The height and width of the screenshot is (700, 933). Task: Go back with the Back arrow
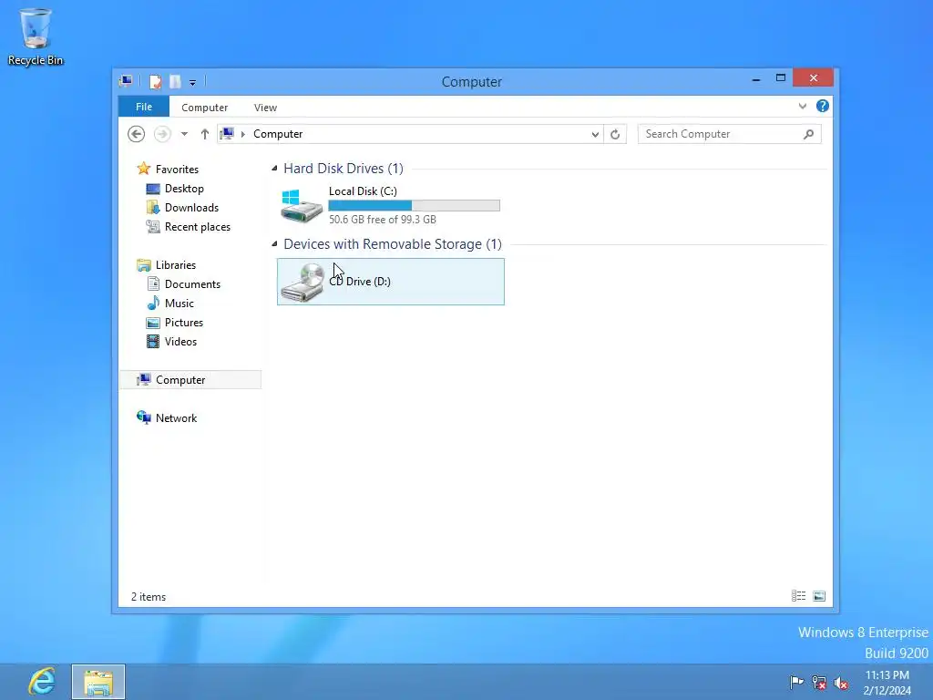(x=137, y=134)
